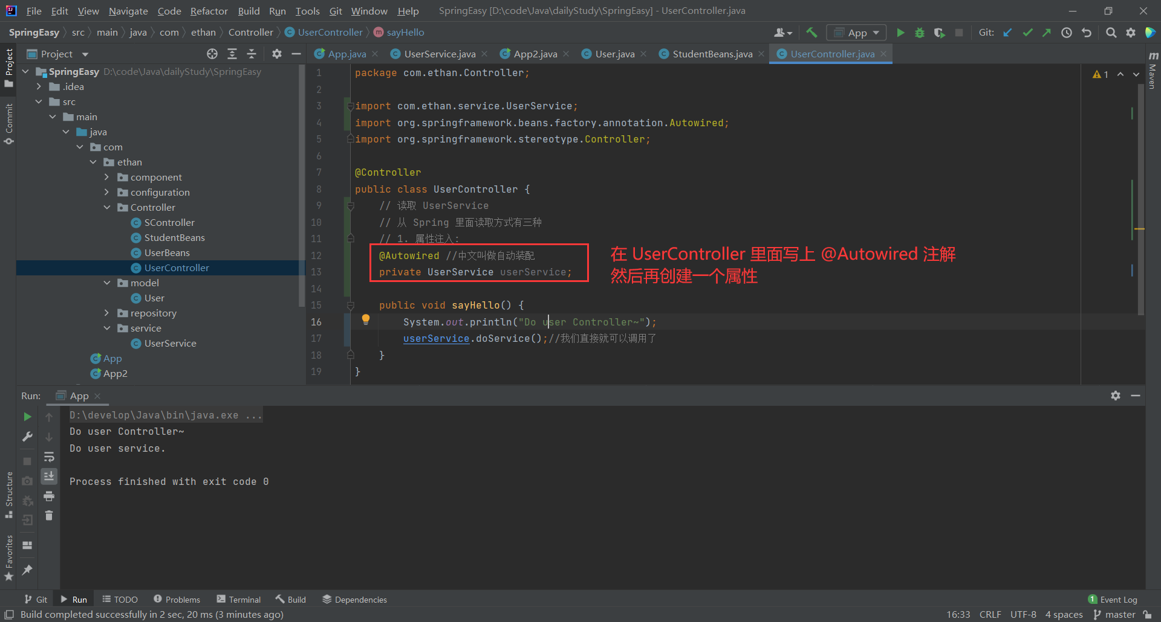The width and height of the screenshot is (1161, 622).
Task: Start debugging with the Debug bug icon
Action: click(920, 33)
